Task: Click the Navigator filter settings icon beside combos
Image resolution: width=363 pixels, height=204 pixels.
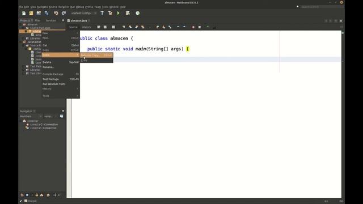Action: (61, 116)
